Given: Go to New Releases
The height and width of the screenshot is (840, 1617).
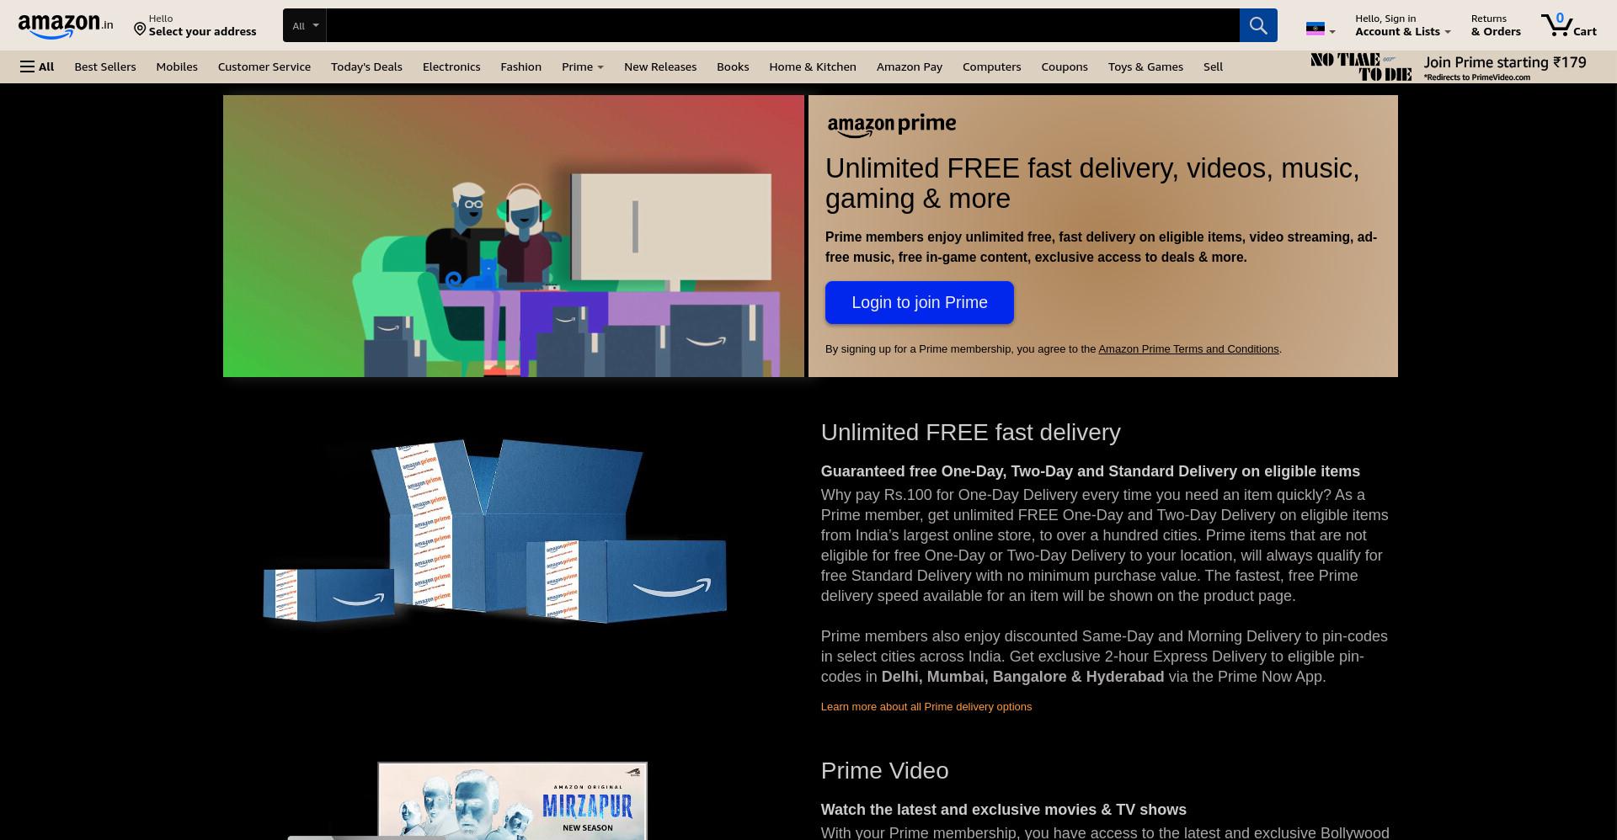Looking at the screenshot, I should pos(660,66).
